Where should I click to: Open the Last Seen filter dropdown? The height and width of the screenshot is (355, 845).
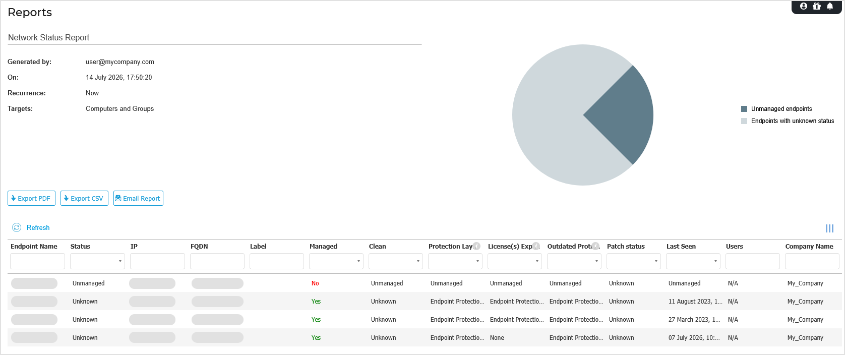tap(693, 261)
